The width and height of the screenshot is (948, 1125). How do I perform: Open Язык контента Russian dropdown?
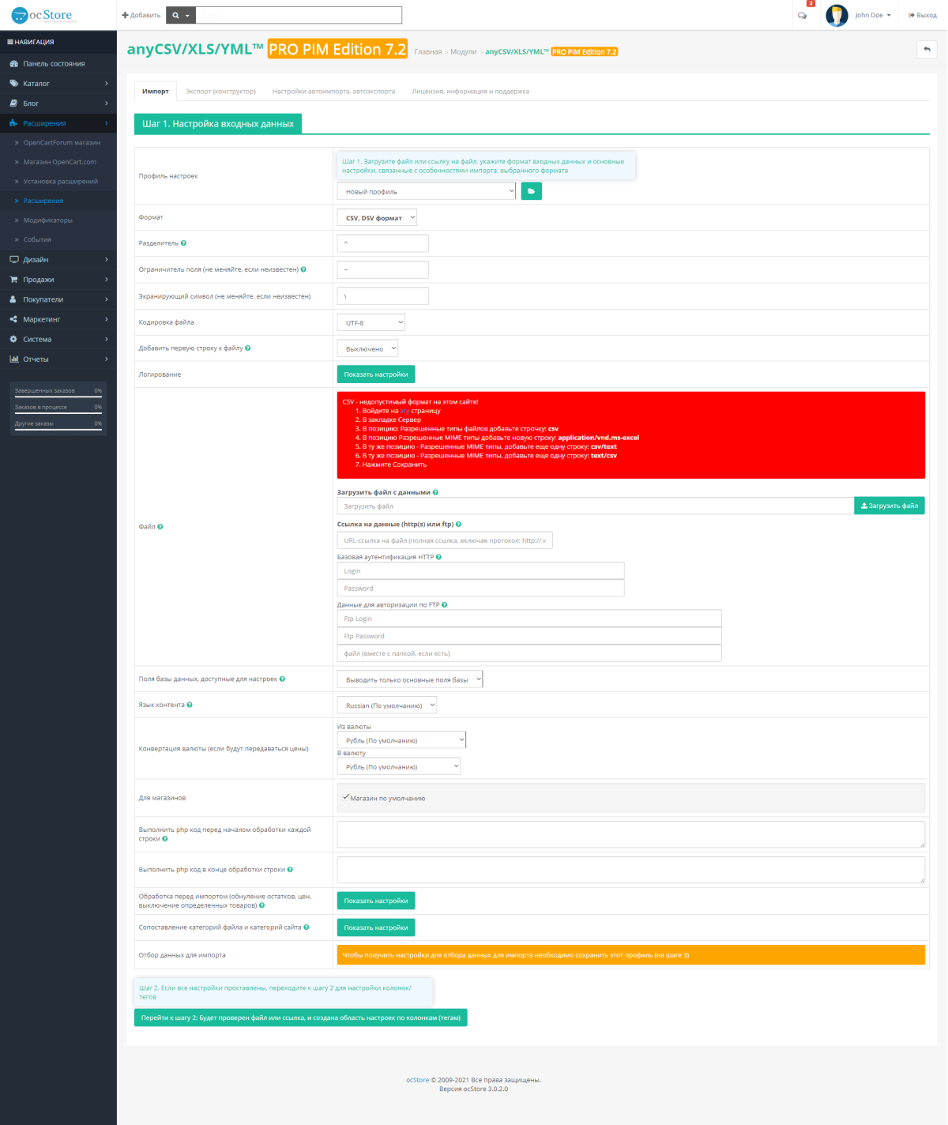click(x=387, y=705)
